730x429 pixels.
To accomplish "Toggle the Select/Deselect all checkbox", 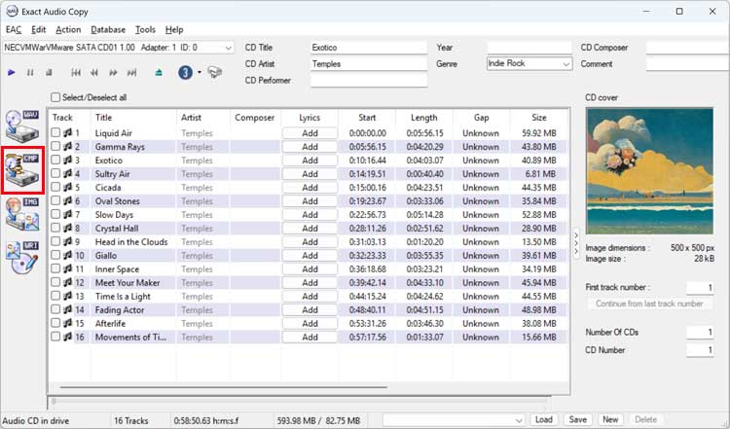I will (55, 97).
